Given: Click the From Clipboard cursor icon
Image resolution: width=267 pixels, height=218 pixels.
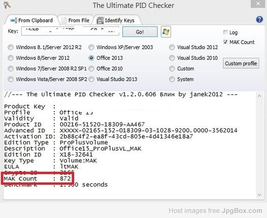Looking at the screenshot, I should pos(14,20).
